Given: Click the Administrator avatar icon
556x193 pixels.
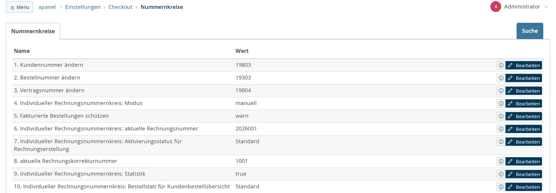Looking at the screenshot, I should (496, 7).
